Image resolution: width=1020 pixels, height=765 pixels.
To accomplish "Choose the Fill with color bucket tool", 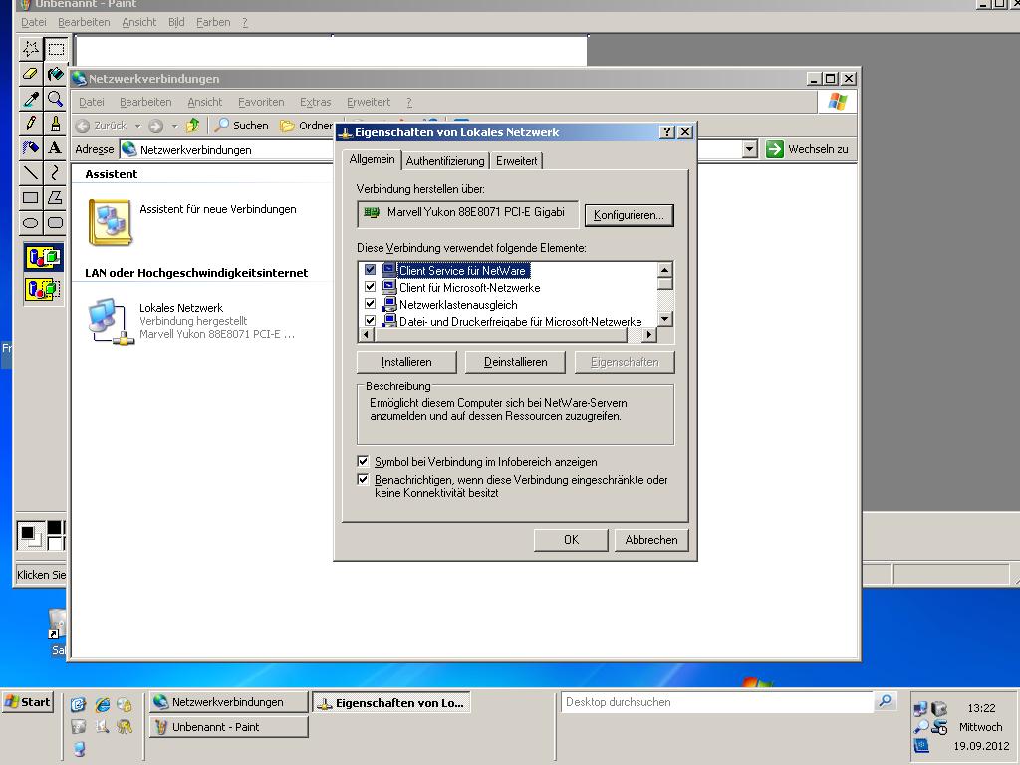I will (56, 73).
